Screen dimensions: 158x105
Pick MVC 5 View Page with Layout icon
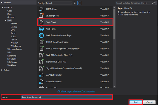(41, 48)
